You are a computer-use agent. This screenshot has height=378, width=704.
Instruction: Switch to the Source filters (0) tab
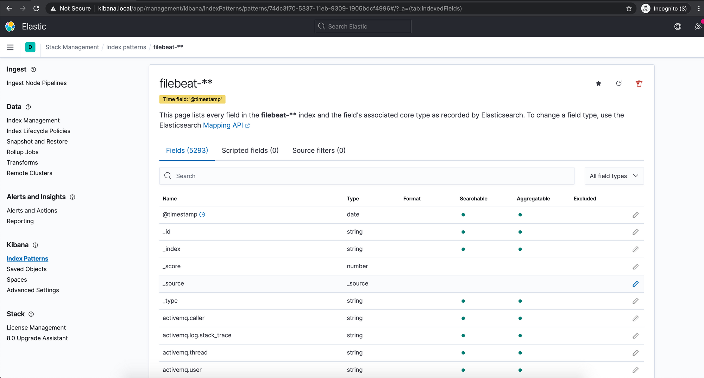[x=319, y=150]
